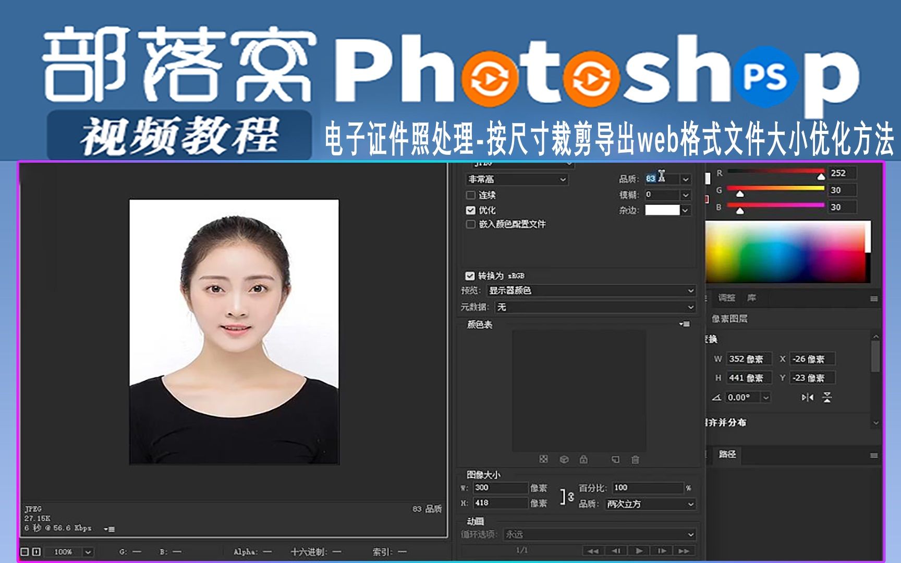901x563 pixels.
Task: Open the 品质 quality value dropdown arrow
Action: [x=686, y=179]
